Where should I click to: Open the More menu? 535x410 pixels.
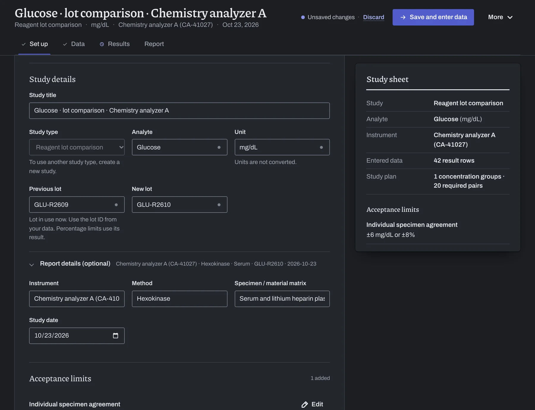coord(500,17)
